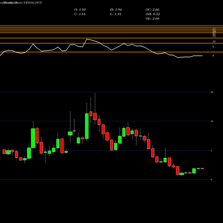223x223 pixels.
Task: Click the 'O: 1.93' open value
Action: pyautogui.click(x=80, y=10)
